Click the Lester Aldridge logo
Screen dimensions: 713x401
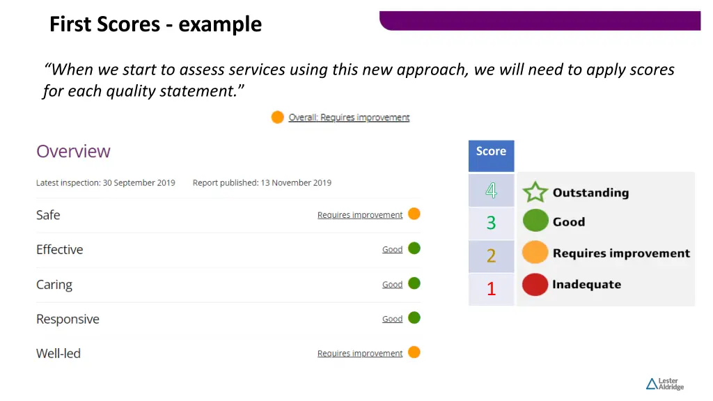(665, 384)
